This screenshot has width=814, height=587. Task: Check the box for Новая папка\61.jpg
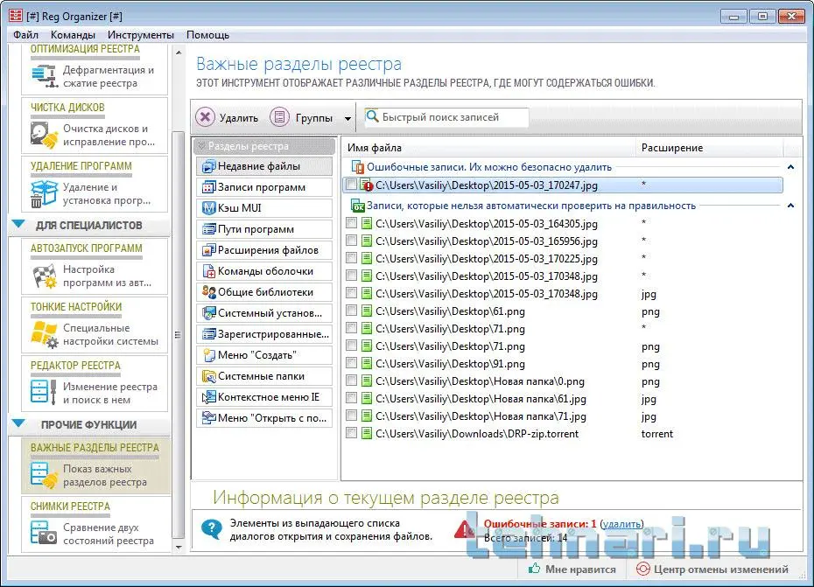352,399
